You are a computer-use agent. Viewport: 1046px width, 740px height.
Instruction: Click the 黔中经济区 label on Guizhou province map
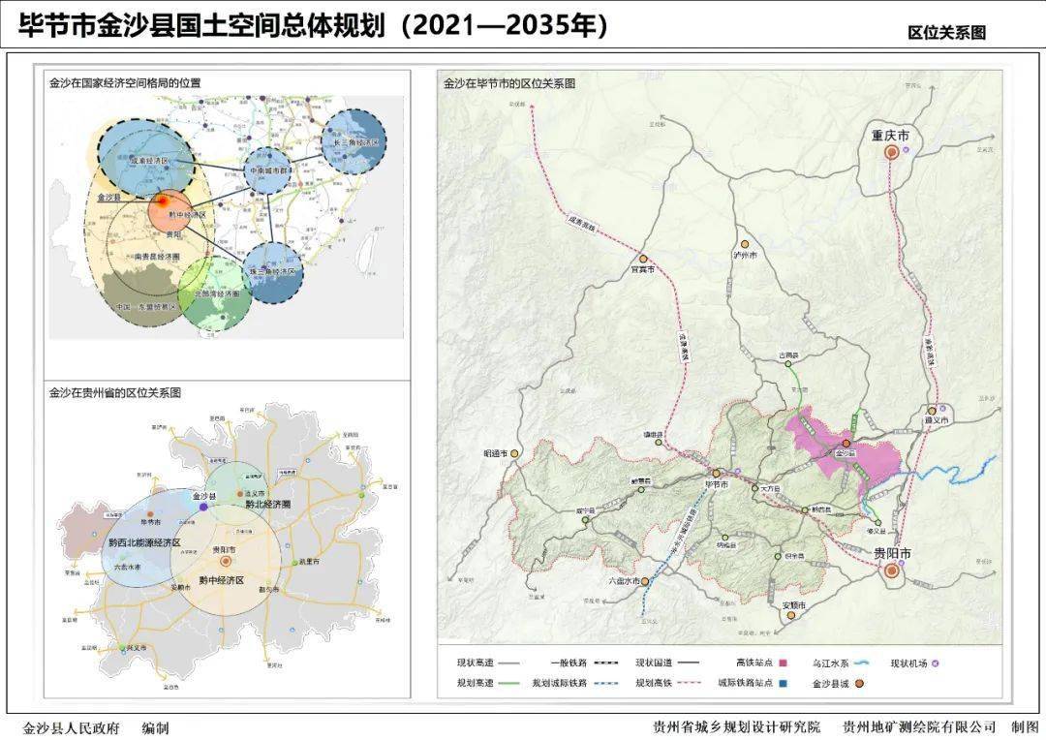click(x=222, y=580)
